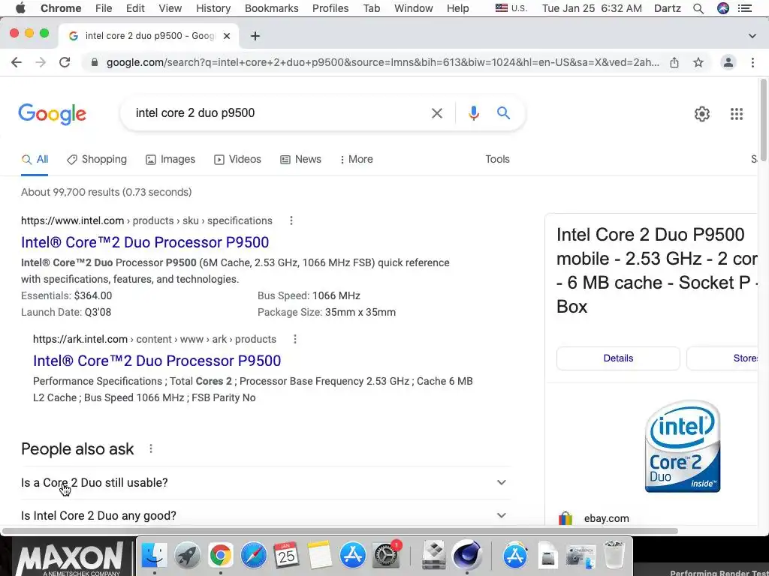Open the first Intel Core 2 Duo P9500 result
This screenshot has width=769, height=576.
(145, 242)
